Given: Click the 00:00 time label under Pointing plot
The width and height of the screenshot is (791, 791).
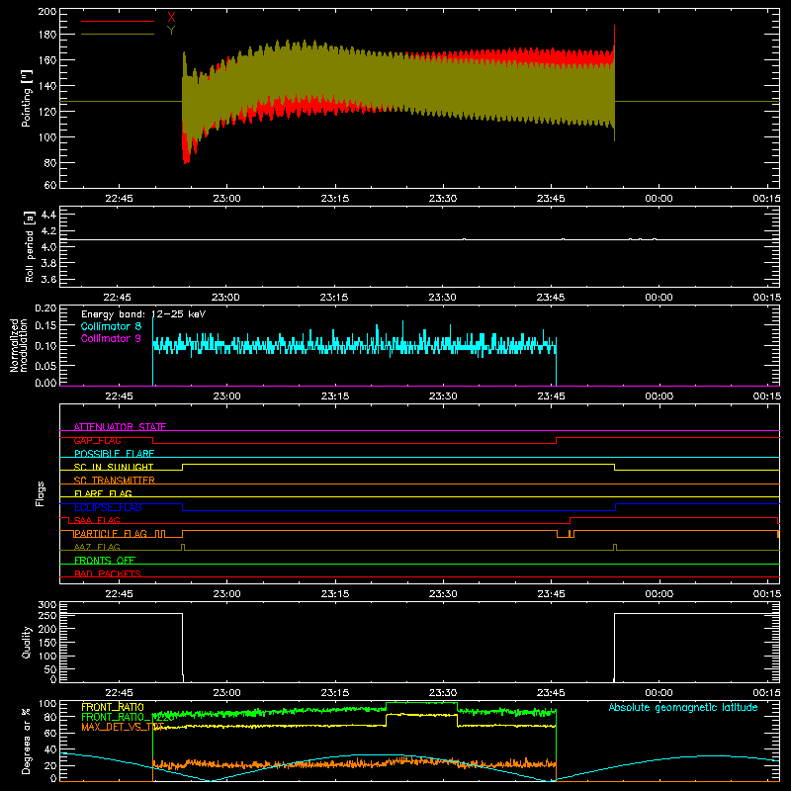Looking at the screenshot, I should (659, 199).
